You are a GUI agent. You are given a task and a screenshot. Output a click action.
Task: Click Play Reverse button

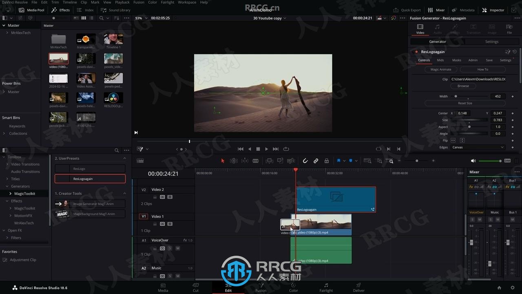tap(250, 149)
